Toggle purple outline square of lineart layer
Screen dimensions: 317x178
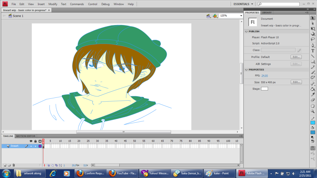coord(40,146)
